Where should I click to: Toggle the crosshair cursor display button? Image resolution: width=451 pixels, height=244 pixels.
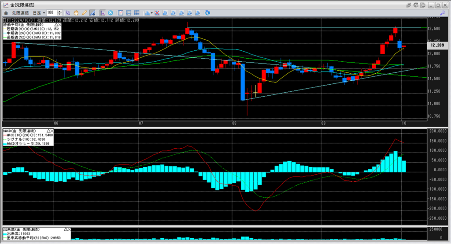(x=103, y=13)
